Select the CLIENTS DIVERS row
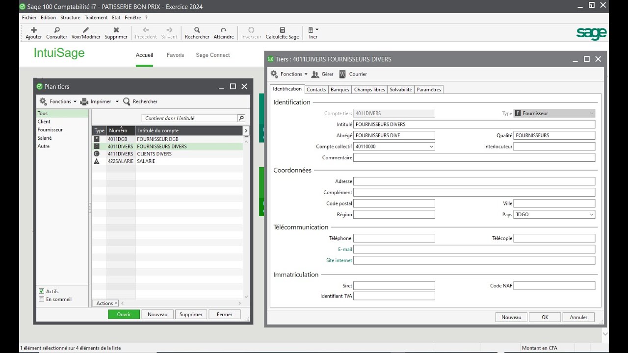Screen dimensions: 628x353 tap(154, 154)
